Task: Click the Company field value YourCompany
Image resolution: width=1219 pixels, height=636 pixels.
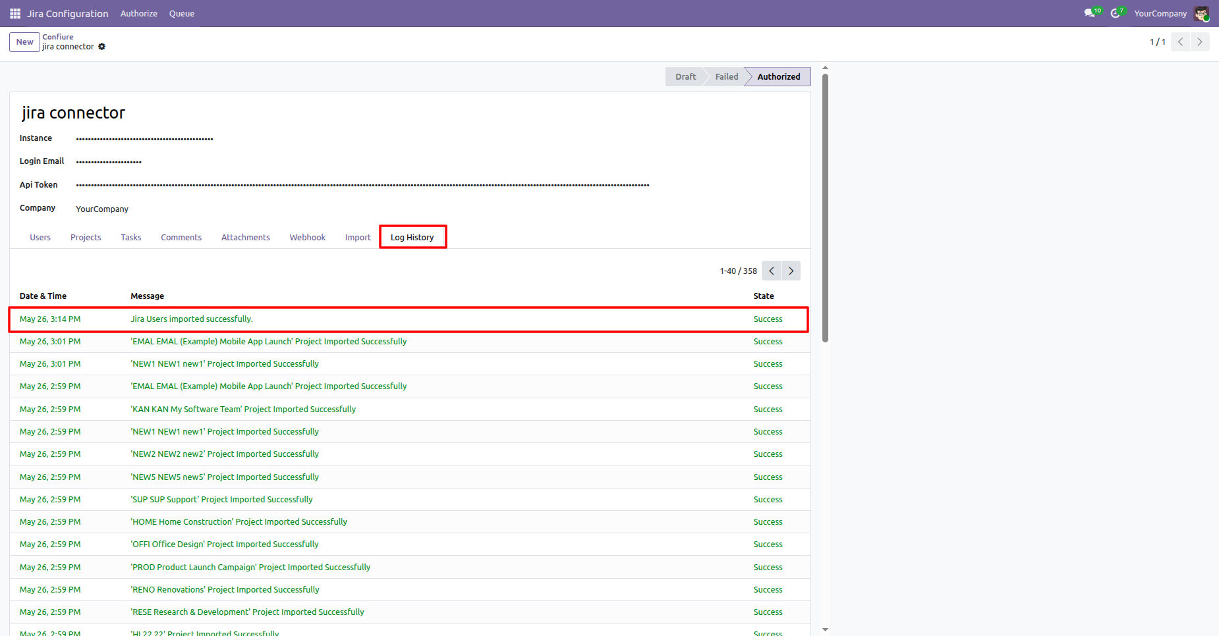Action: tap(102, 209)
